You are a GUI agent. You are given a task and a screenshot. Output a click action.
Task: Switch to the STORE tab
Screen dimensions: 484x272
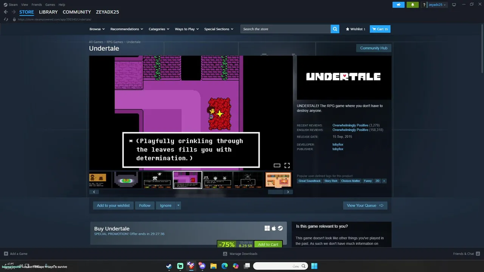(x=26, y=12)
